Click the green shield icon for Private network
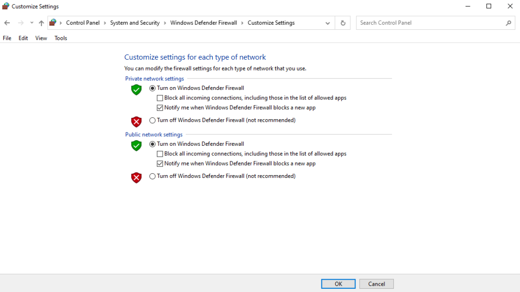Image resolution: width=520 pixels, height=292 pixels. point(136,89)
